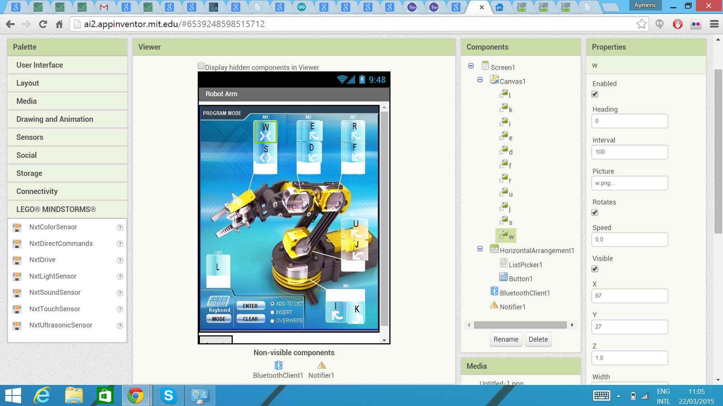Open the Drawing and Animation palette section
This screenshot has height=406, width=723.
55,119
